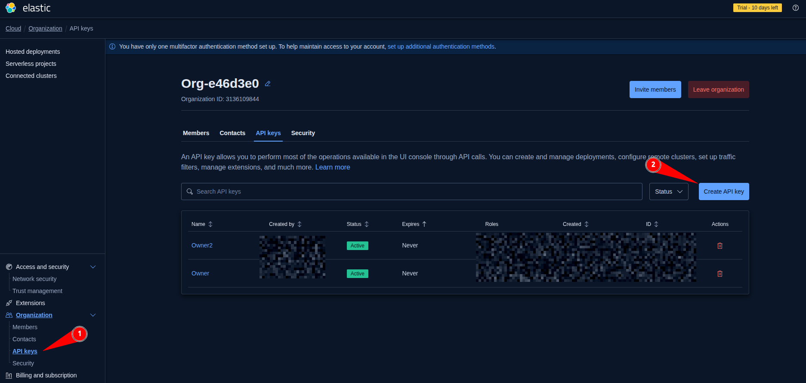Image resolution: width=806 pixels, height=383 pixels.
Task: Sort table by Name column arrows
Action: [x=210, y=224]
